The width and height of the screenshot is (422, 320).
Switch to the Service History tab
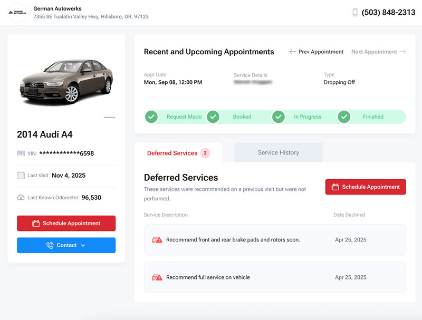click(278, 153)
